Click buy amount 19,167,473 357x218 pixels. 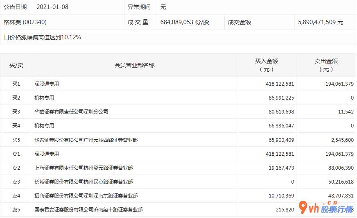point(281,168)
